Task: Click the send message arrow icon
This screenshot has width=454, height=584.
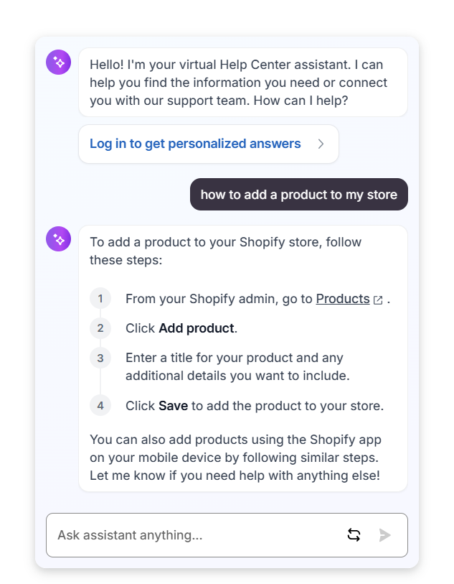Action: point(385,535)
